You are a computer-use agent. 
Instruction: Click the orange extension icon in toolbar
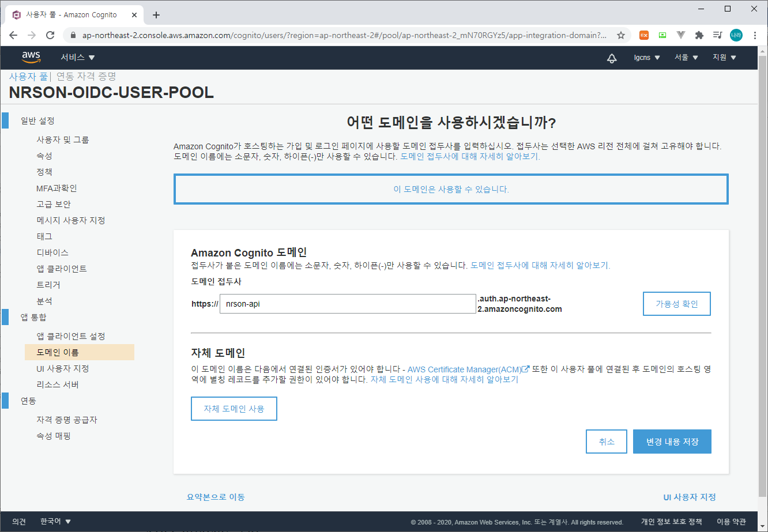pos(644,35)
